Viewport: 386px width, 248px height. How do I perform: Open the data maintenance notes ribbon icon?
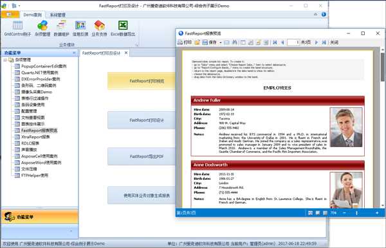[61, 29]
